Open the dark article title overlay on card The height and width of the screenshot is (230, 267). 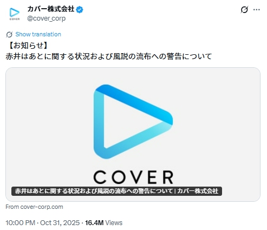pyautogui.click(x=116, y=191)
